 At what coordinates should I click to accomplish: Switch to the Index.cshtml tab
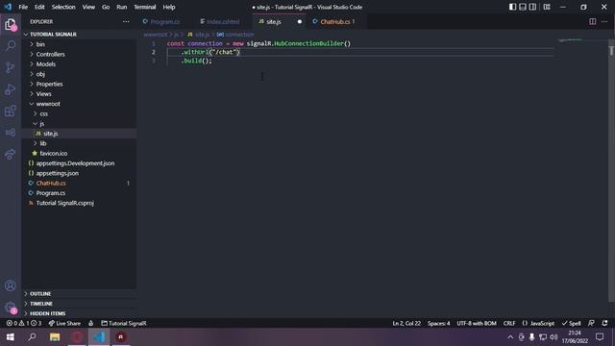click(x=223, y=21)
